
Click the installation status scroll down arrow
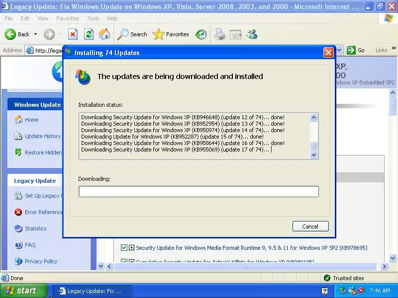click(314, 154)
